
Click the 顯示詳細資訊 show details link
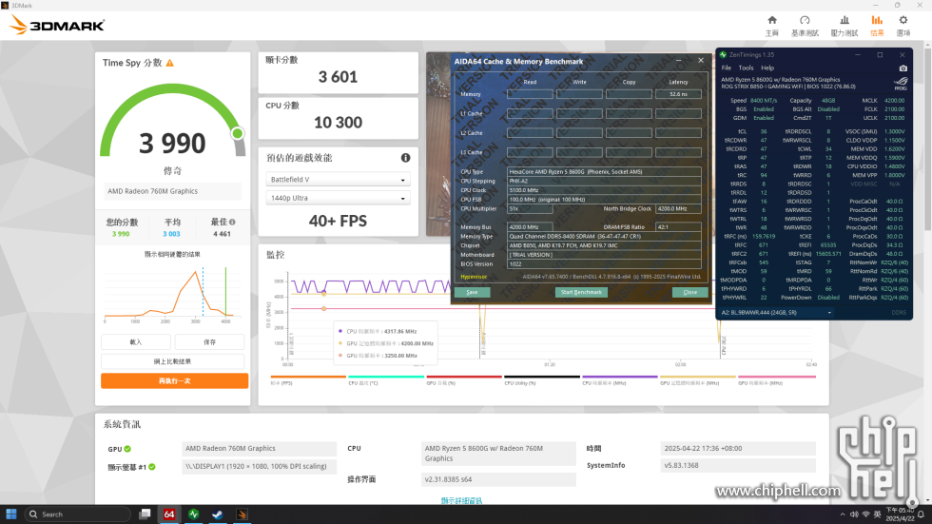click(x=461, y=501)
